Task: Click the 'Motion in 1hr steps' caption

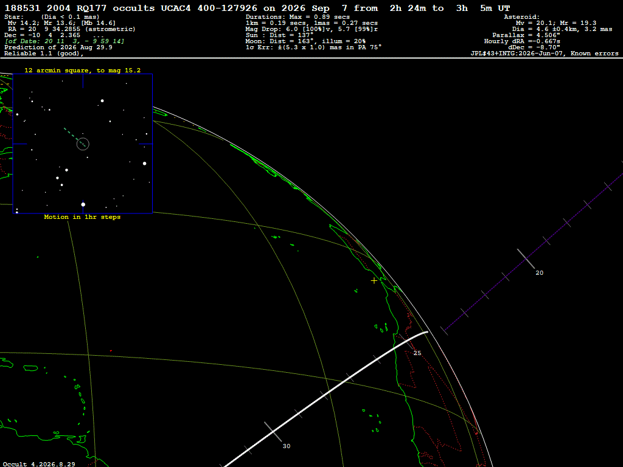Action: point(82,217)
